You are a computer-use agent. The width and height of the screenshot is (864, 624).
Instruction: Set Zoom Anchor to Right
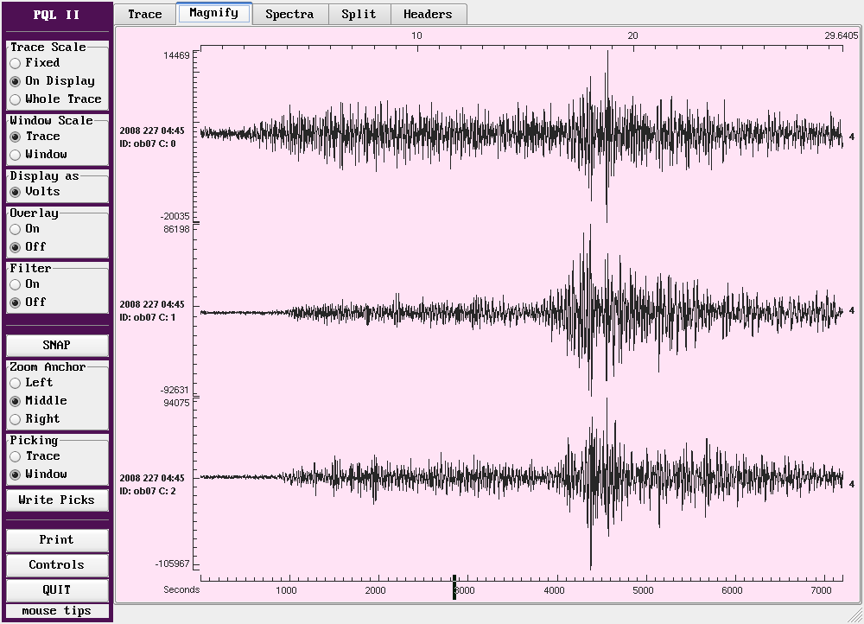point(16,419)
